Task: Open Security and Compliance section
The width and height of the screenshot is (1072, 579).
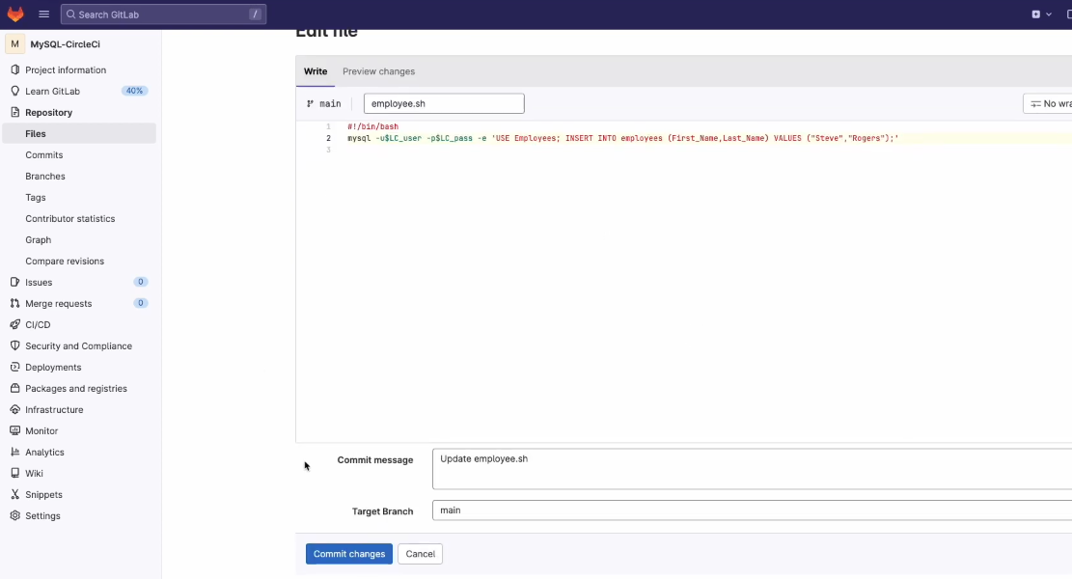Action: (x=79, y=345)
